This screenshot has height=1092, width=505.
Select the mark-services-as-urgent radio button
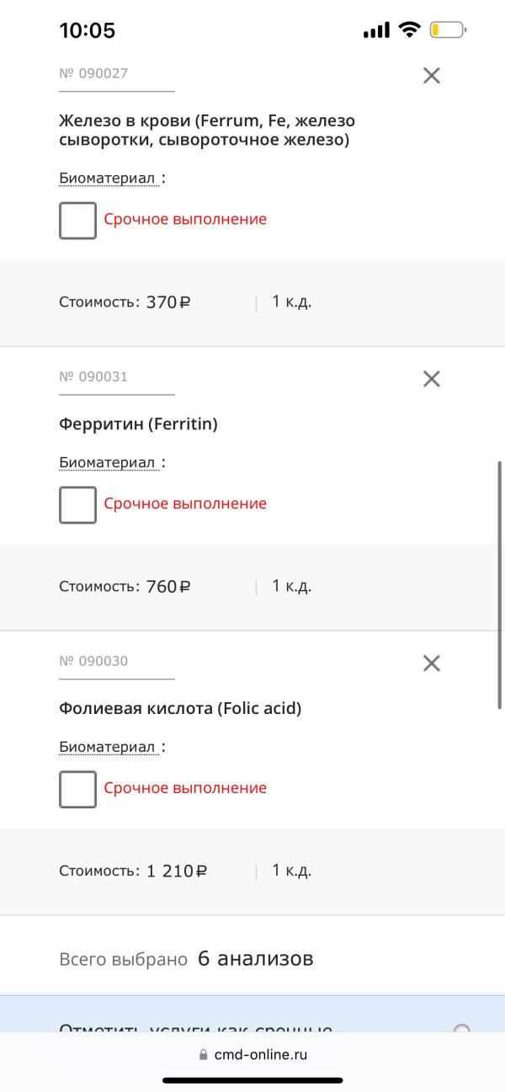coord(461,1030)
